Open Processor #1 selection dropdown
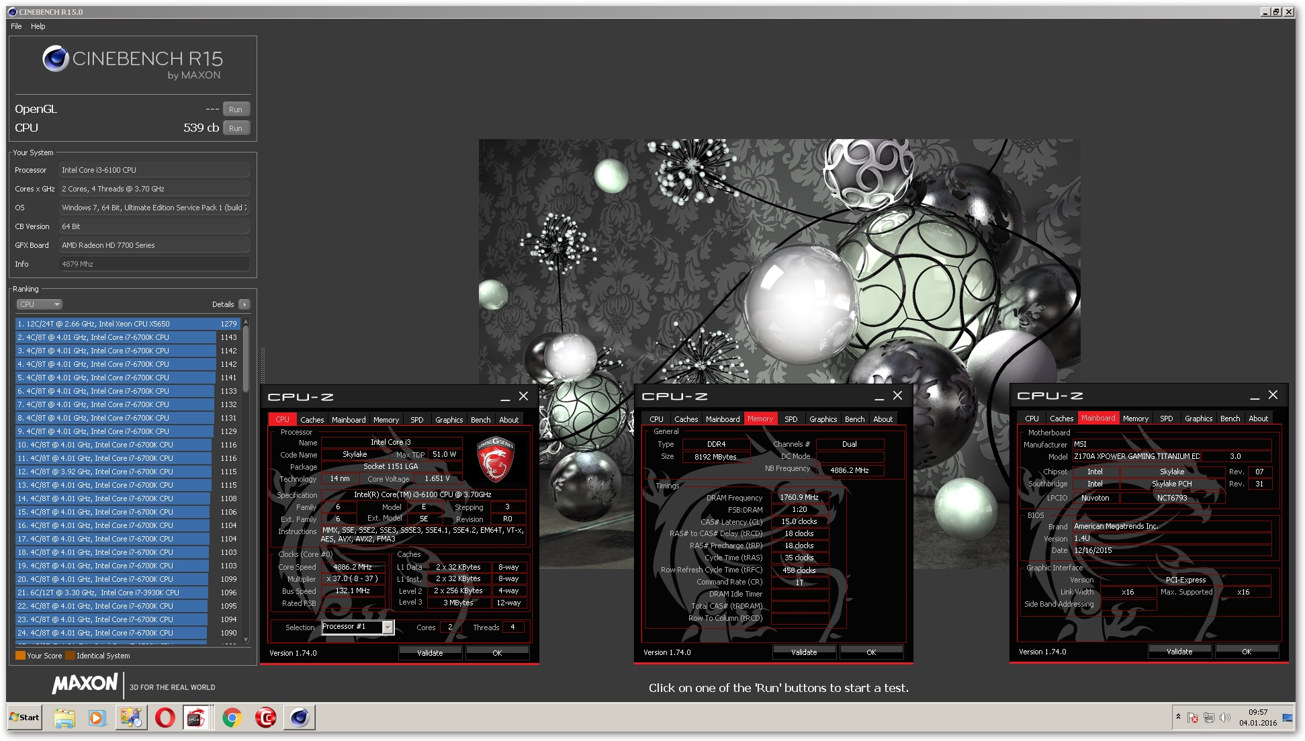Viewport: 1305px width, 741px height. [388, 627]
